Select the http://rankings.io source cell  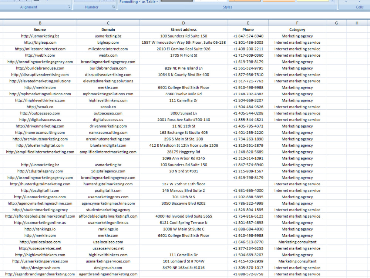(x=40, y=229)
